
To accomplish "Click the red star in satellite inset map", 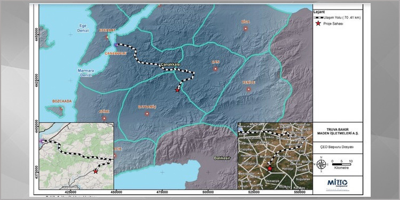I will pos(270,168).
